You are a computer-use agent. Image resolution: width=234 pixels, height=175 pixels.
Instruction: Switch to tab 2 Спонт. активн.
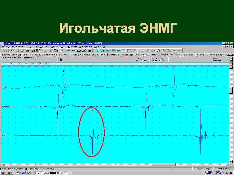pyautogui.click(x=46, y=55)
